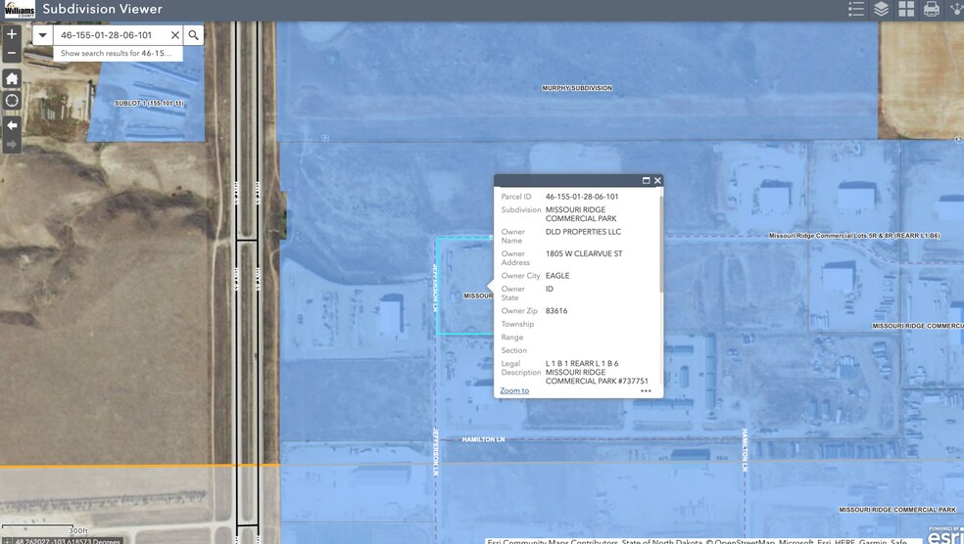The width and height of the screenshot is (964, 544).
Task: Select owner city EAGLE
Action: click(557, 276)
